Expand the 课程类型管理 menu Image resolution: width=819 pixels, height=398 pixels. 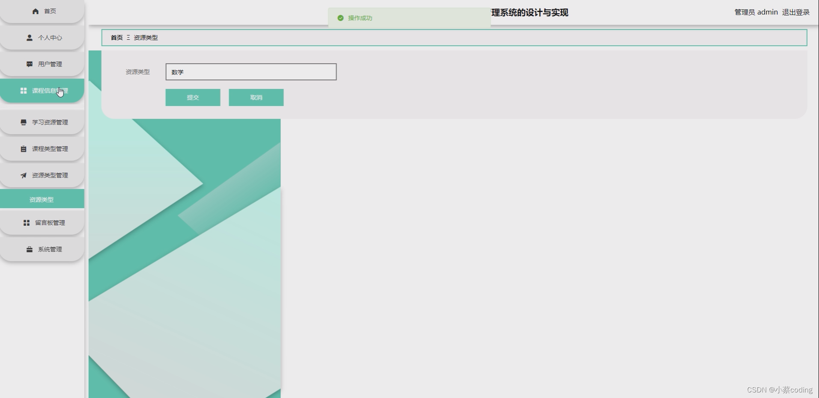pos(42,149)
